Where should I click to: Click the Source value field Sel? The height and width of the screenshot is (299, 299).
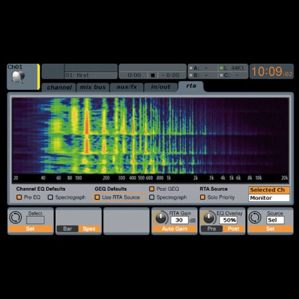[275, 220]
